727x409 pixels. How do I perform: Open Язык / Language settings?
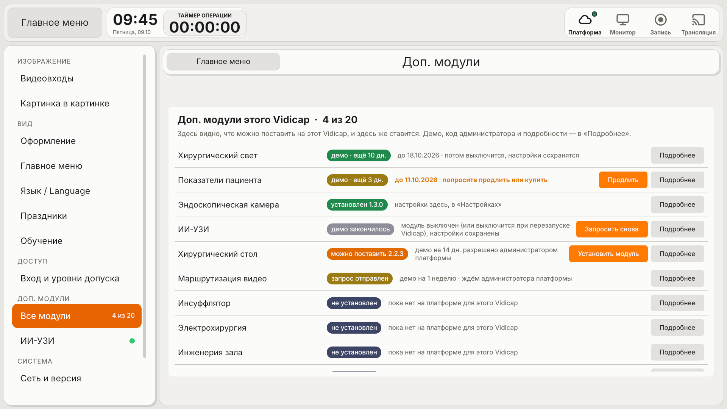click(77, 191)
